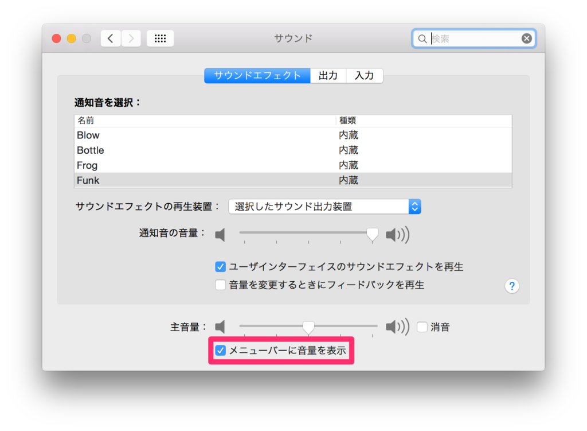
Task: Select the Frog alert sound
Action: (x=293, y=165)
